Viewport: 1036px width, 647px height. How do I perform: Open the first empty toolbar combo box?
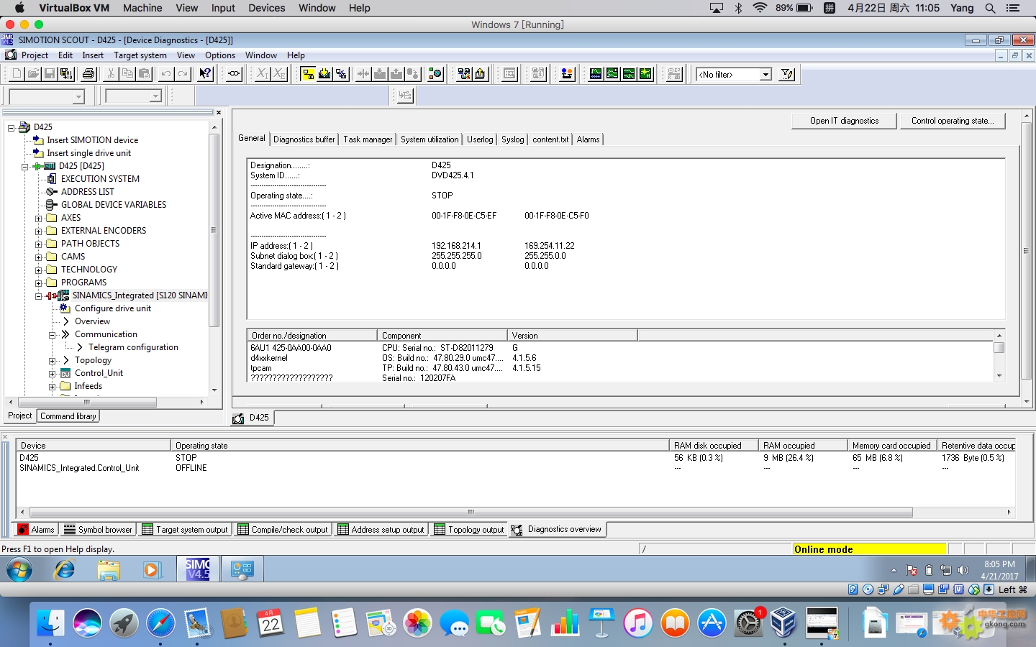(79, 96)
